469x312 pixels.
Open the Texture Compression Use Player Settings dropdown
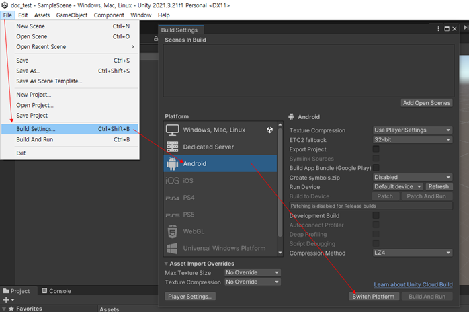coord(413,130)
